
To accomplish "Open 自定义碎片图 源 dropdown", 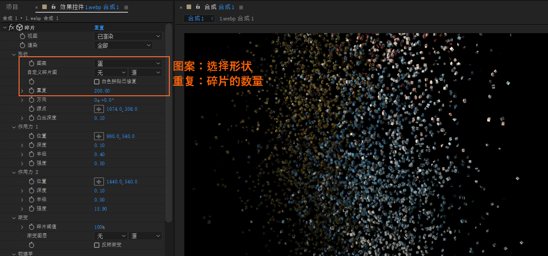I will point(145,73).
